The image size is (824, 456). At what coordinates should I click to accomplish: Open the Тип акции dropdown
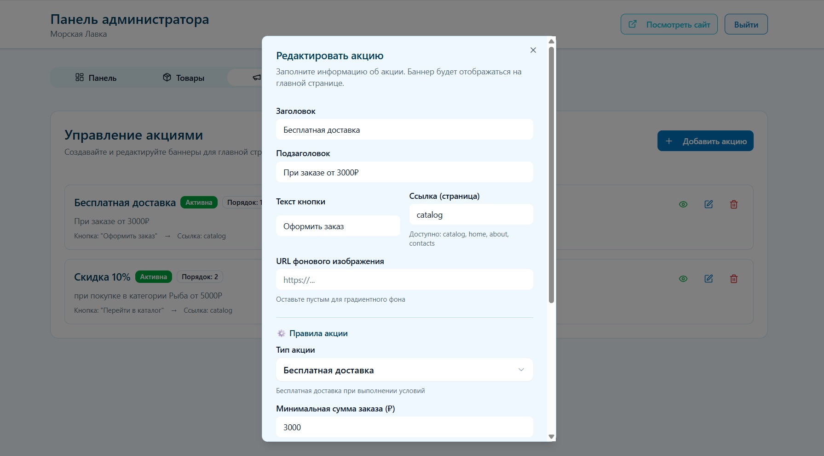click(x=404, y=370)
